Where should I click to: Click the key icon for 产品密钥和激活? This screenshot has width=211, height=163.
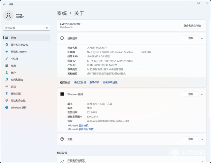(62, 161)
